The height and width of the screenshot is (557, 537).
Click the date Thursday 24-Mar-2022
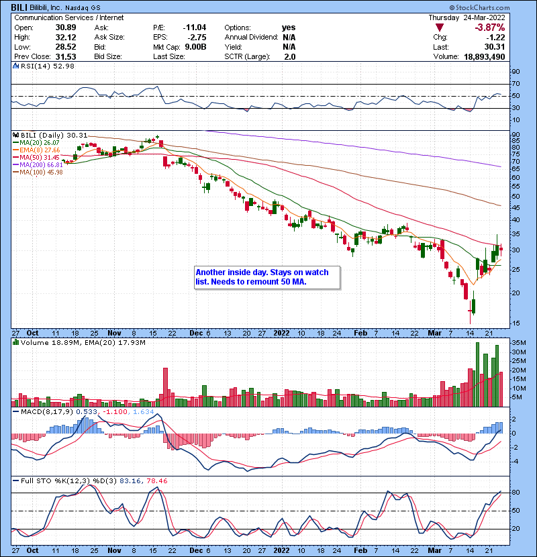coord(467,17)
